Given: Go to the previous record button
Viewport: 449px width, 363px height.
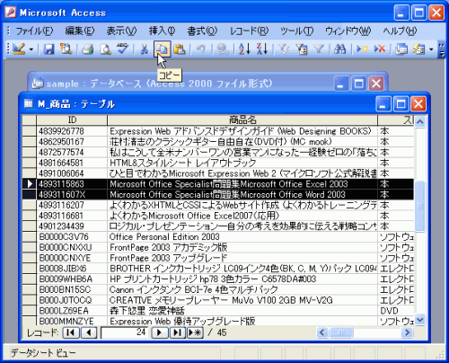Looking at the screenshot, I should click(x=89, y=332).
